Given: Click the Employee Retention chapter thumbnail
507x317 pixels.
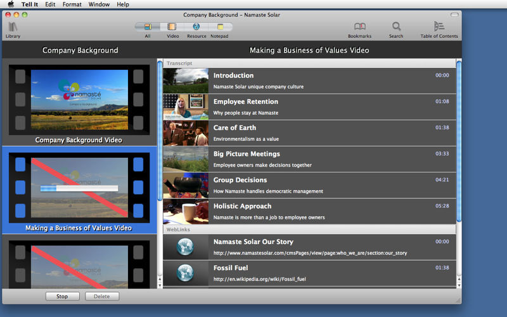Looking at the screenshot, I should (186, 107).
